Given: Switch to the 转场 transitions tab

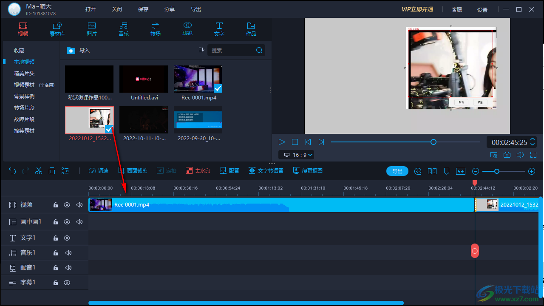Looking at the screenshot, I should pos(155,29).
